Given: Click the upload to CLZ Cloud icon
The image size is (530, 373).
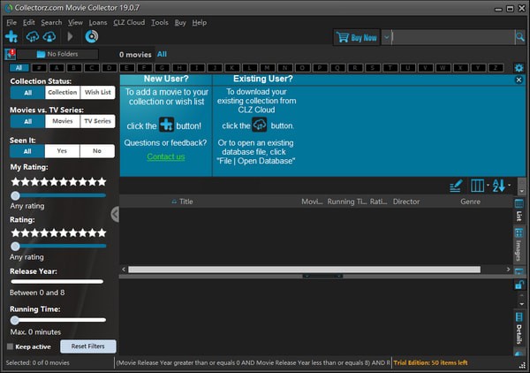Looking at the screenshot, I should click(x=49, y=36).
